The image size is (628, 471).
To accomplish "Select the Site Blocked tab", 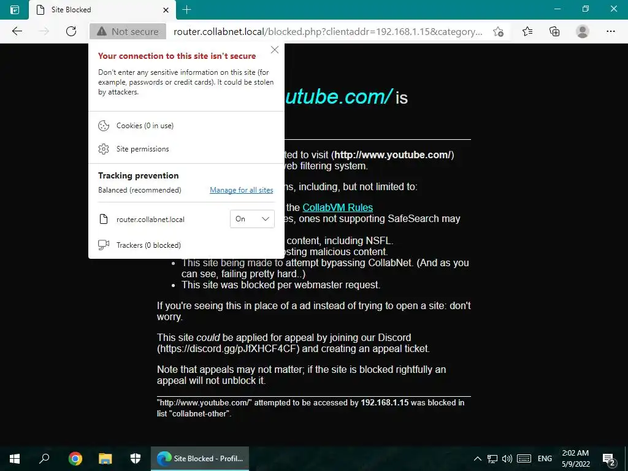I will (102, 10).
